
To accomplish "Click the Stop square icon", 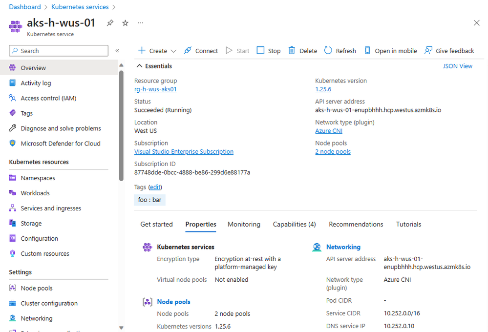I will [260, 50].
